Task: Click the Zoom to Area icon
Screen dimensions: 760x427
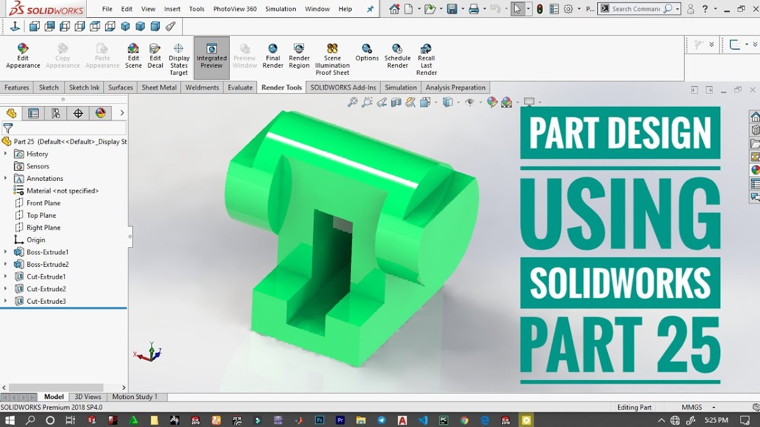Action: (x=367, y=102)
